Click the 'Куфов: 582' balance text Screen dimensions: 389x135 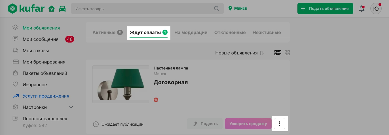click(35, 125)
